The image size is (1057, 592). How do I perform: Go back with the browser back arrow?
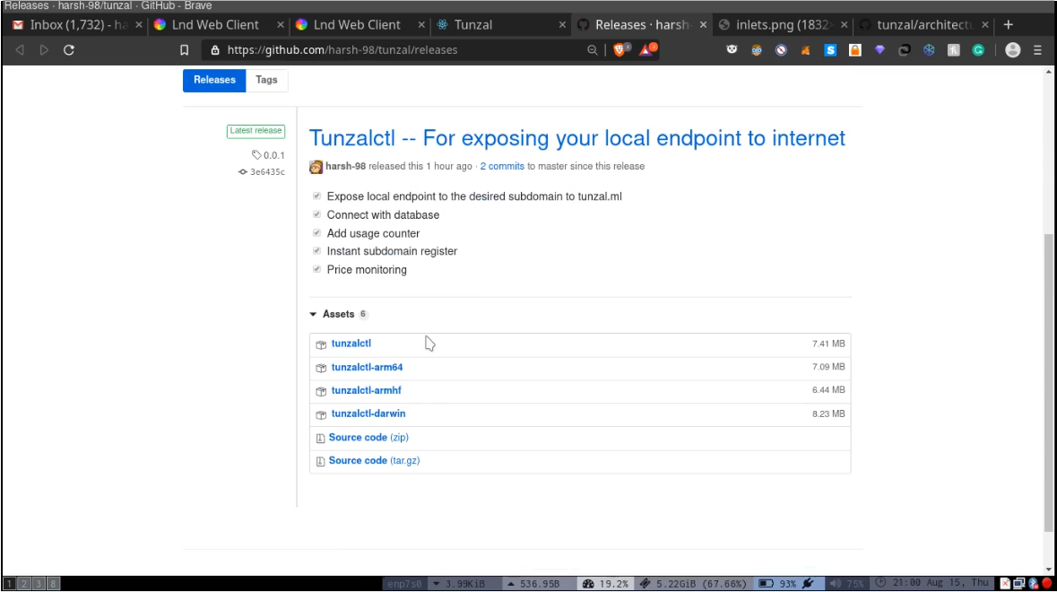pyautogui.click(x=20, y=50)
